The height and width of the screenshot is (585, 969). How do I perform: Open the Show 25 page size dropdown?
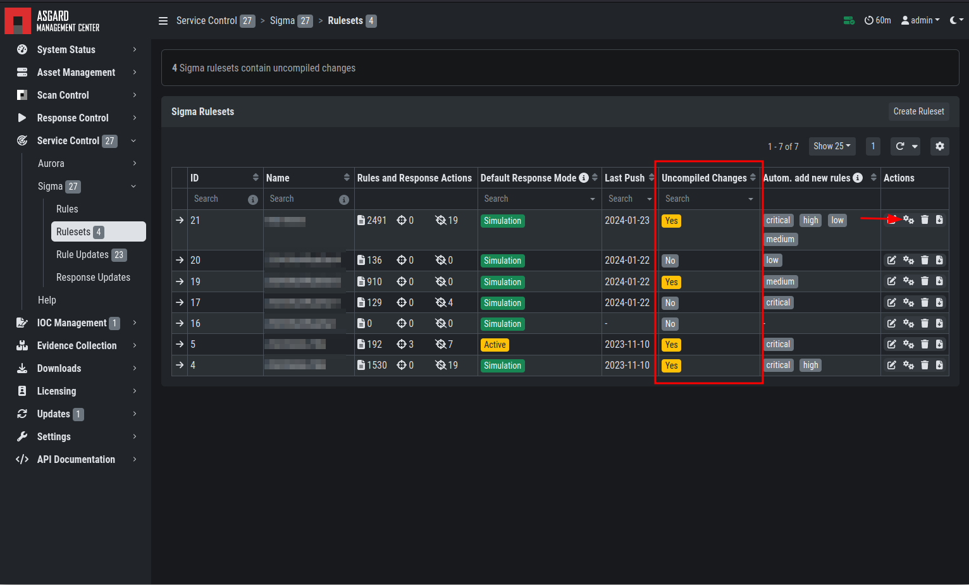point(832,146)
